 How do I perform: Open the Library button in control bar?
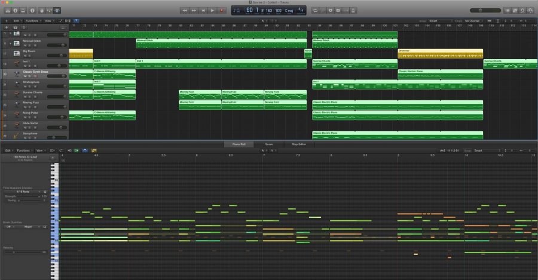click(x=8, y=11)
